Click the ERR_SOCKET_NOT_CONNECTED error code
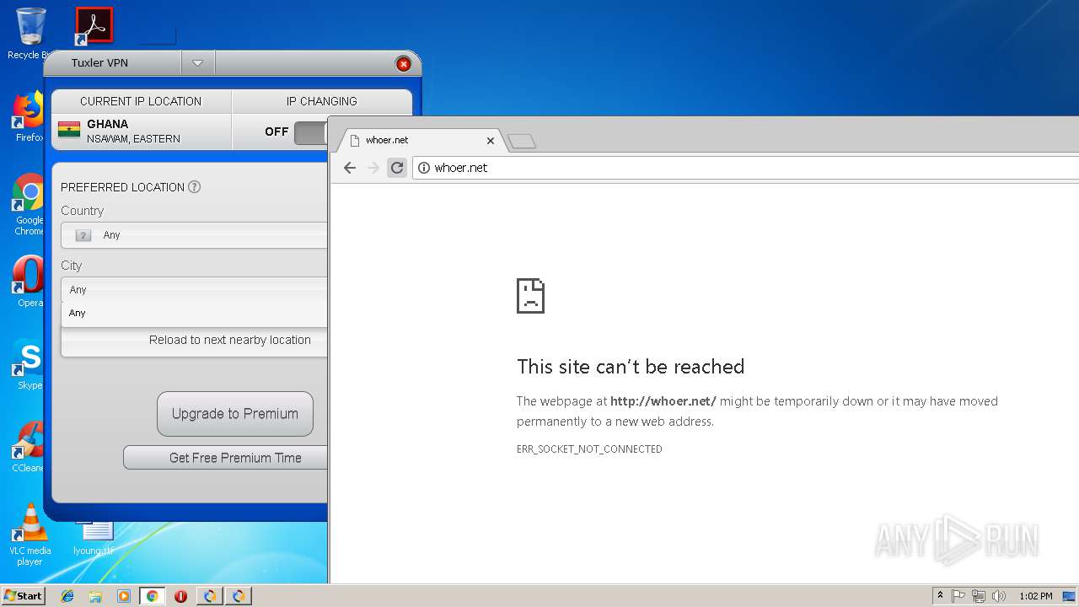 click(x=589, y=449)
